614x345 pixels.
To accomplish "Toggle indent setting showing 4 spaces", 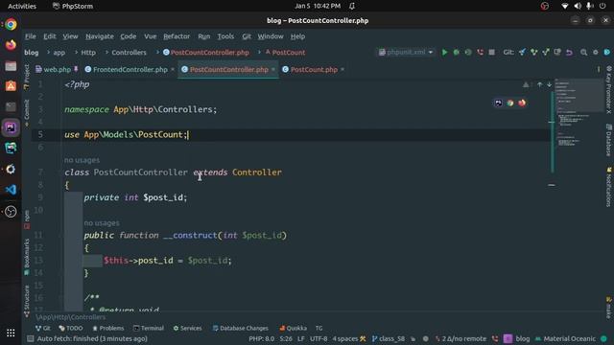I will (x=349, y=338).
